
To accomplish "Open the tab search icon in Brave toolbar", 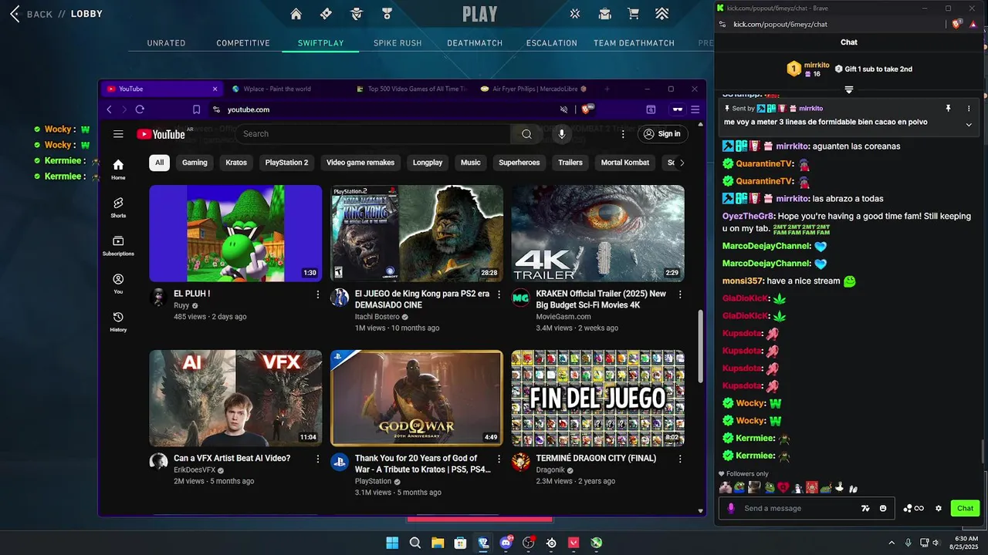I will click(651, 109).
